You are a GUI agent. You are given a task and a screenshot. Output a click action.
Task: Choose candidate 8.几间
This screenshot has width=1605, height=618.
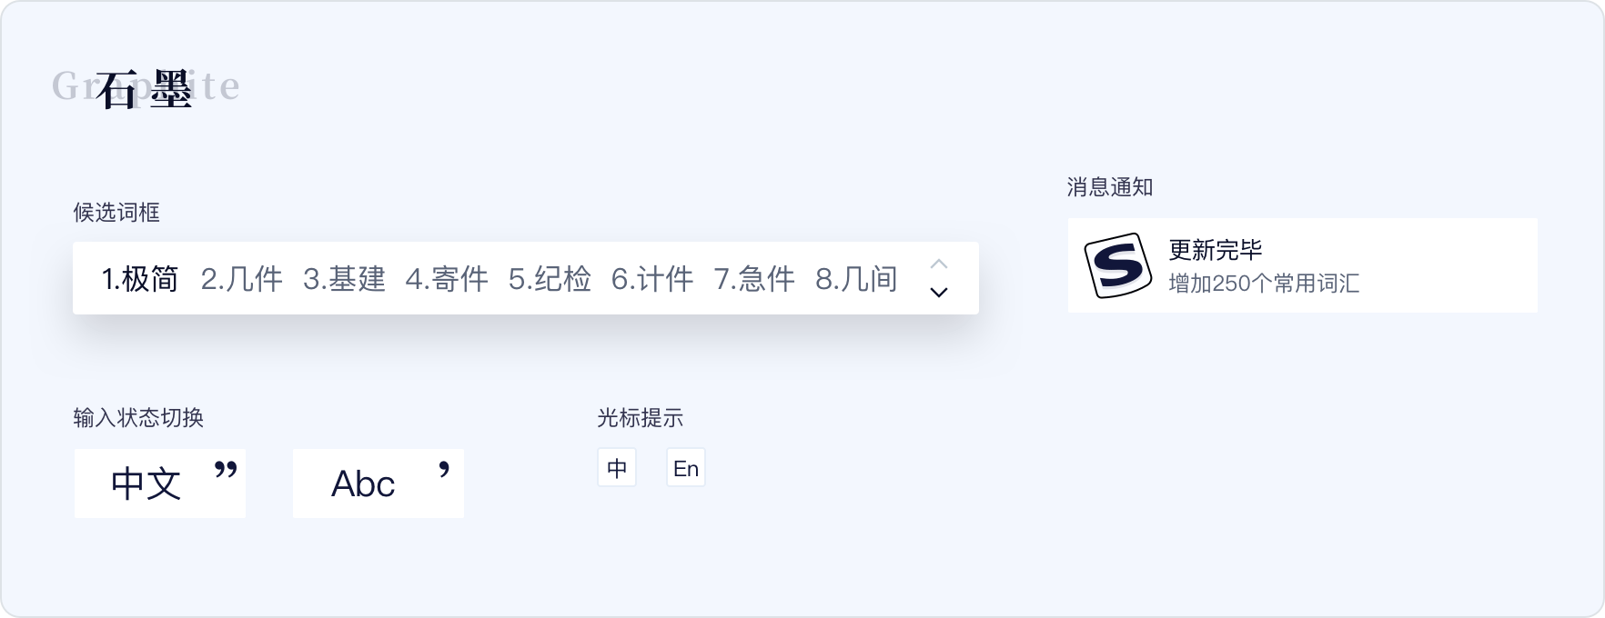856,279
